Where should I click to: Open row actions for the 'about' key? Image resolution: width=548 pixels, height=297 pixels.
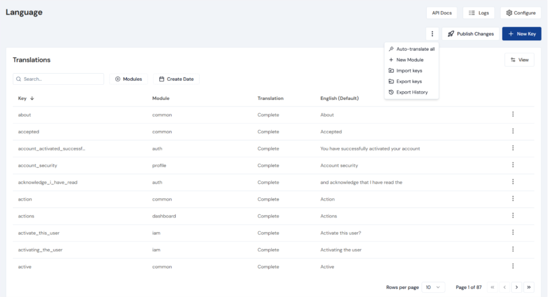tap(513, 115)
